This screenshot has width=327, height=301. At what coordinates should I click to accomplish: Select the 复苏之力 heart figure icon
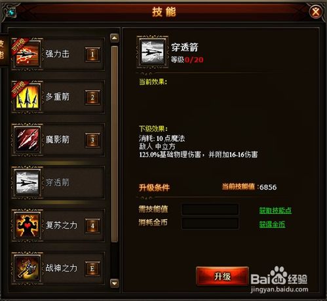click(x=27, y=226)
